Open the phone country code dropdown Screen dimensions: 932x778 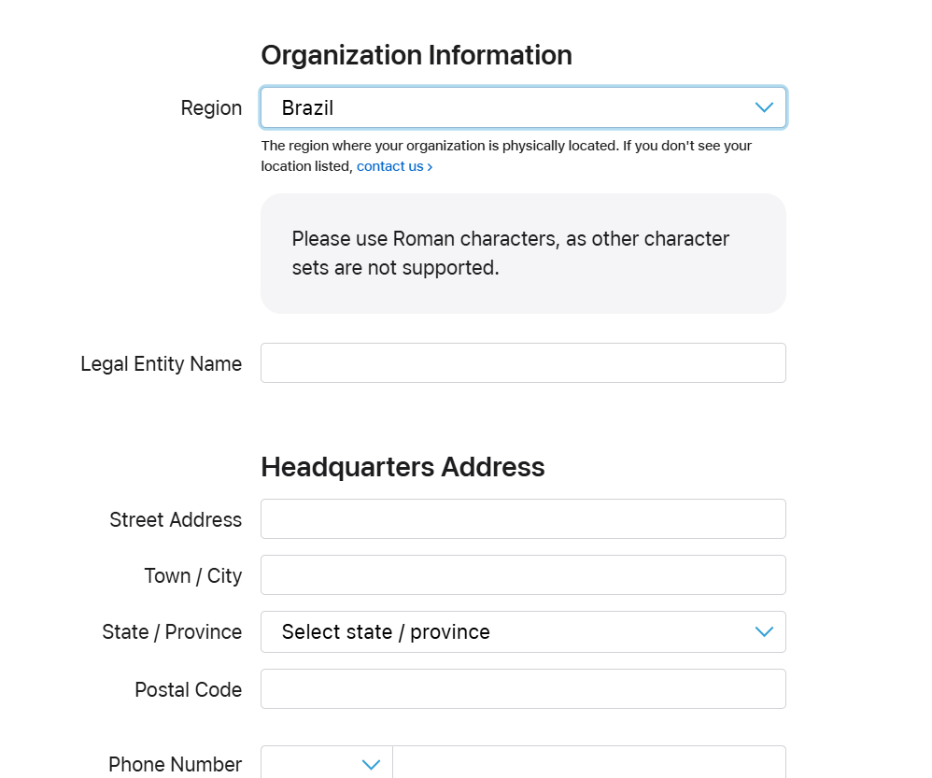point(327,764)
